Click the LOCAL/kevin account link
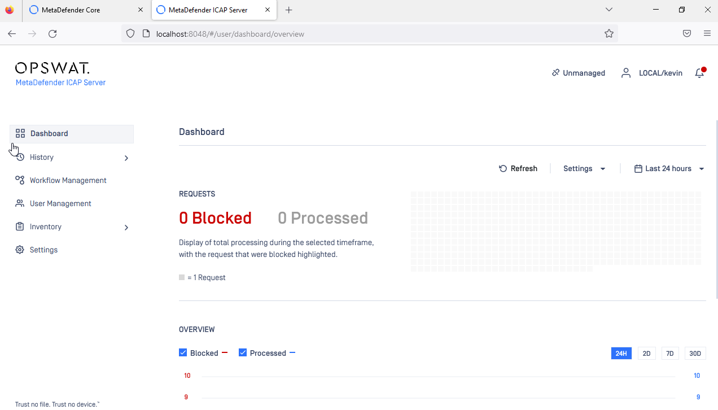Screen dimensions: 718x410 tap(660, 73)
